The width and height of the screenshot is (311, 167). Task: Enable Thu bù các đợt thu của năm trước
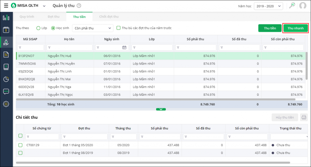pyautogui.click(x=119, y=28)
